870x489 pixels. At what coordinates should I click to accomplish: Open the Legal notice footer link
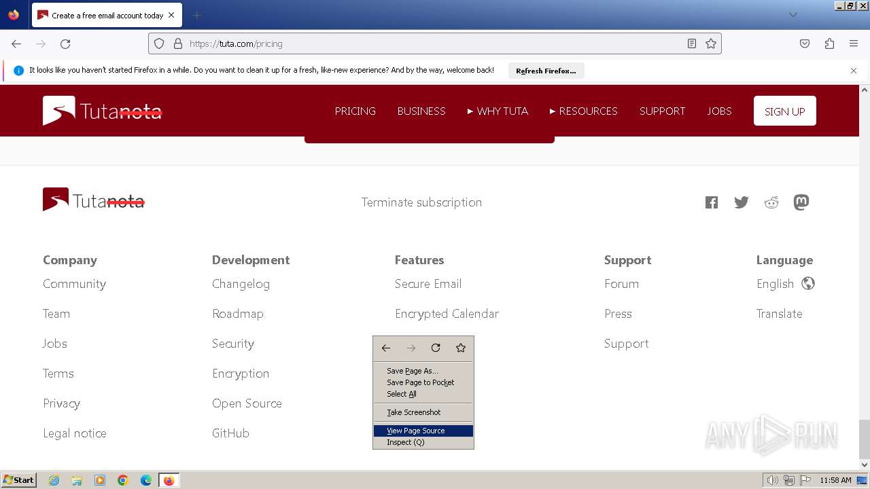(75, 433)
